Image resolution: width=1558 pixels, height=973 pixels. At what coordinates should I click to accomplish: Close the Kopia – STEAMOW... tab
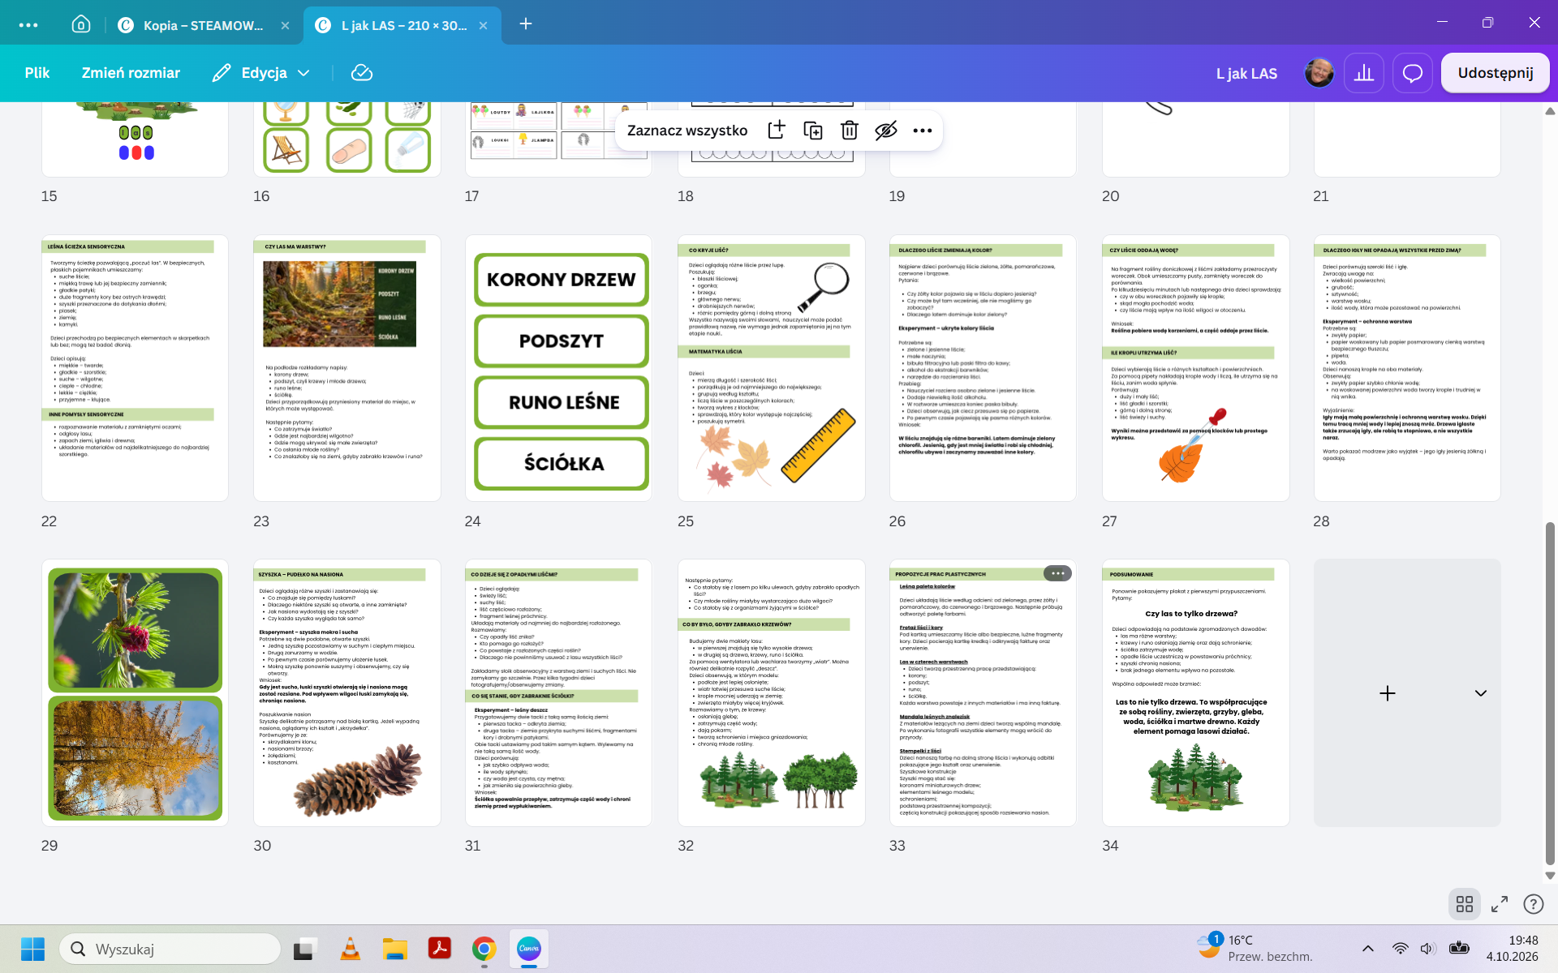285,25
